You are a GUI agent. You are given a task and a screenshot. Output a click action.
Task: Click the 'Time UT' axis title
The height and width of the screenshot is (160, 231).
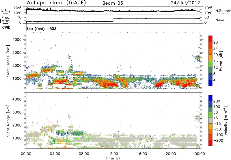[113, 158]
